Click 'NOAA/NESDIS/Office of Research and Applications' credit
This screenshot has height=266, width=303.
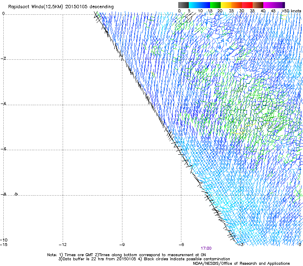241,263
